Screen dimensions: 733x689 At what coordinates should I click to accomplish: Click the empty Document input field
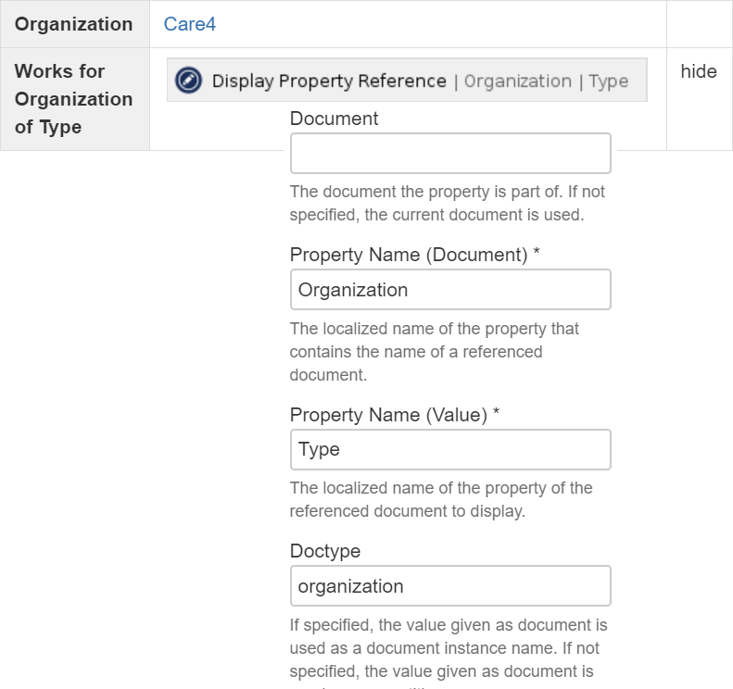coord(450,154)
